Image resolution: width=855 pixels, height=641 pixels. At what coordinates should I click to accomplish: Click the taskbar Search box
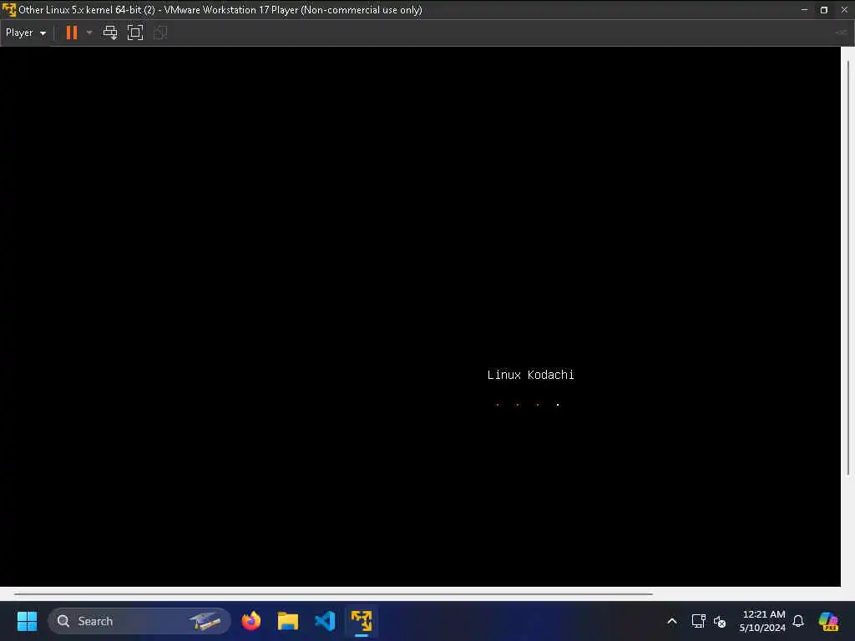(x=139, y=621)
